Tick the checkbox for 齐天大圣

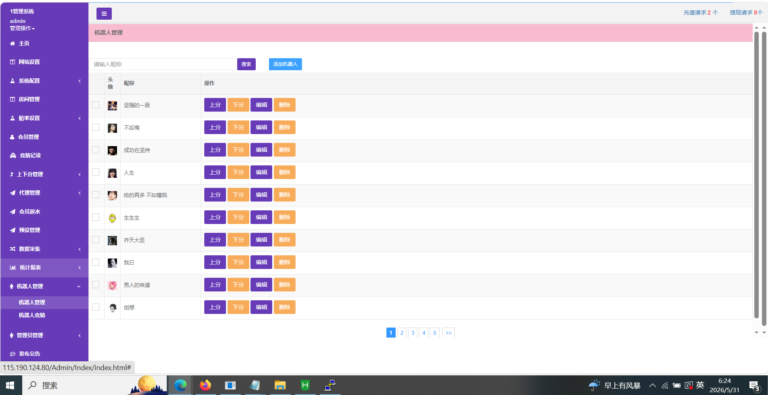(96, 240)
